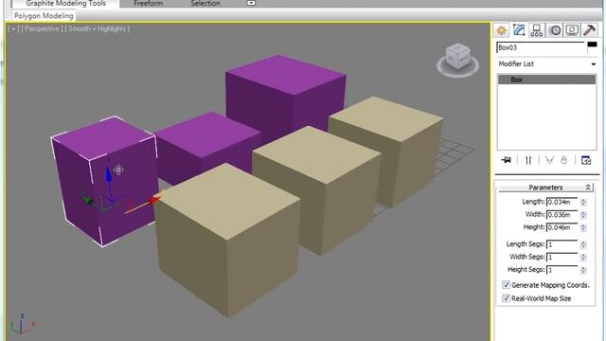The height and width of the screenshot is (341, 606).
Task: Click the blue Z axis gizmo arrow
Action: [109, 174]
